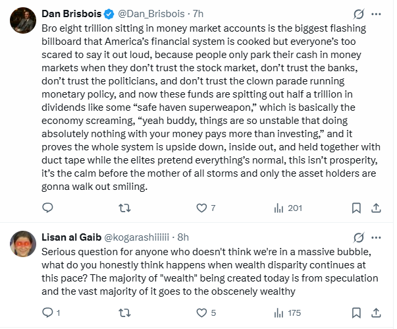View analytics for Lisan al Gaib's post
The height and width of the screenshot is (329, 397).
click(x=278, y=313)
